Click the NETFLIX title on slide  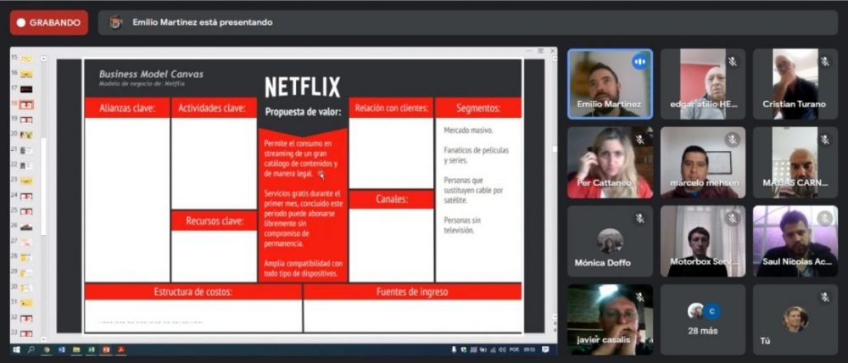[303, 87]
